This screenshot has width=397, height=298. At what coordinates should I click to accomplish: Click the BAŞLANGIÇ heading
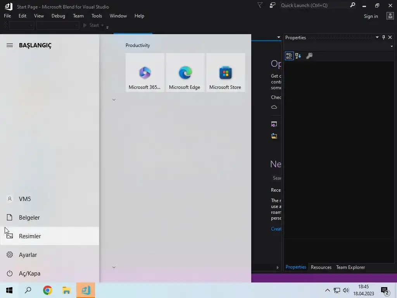click(35, 45)
